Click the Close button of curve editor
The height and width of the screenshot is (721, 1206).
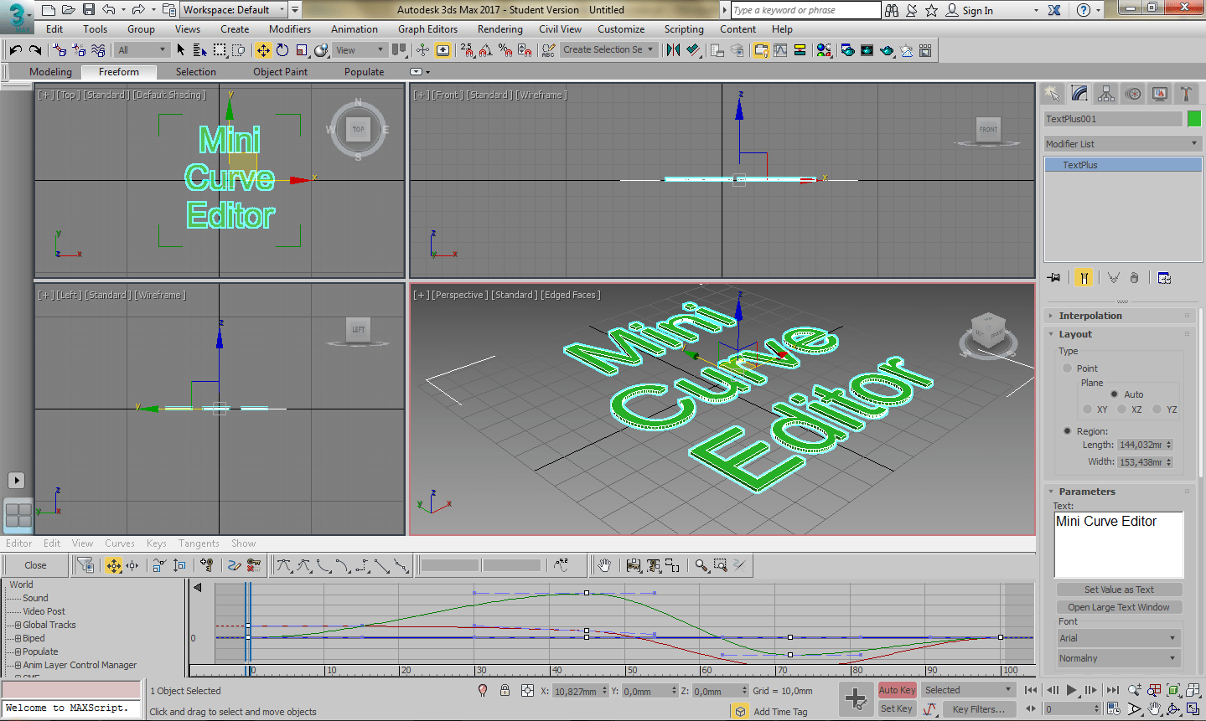coord(35,565)
